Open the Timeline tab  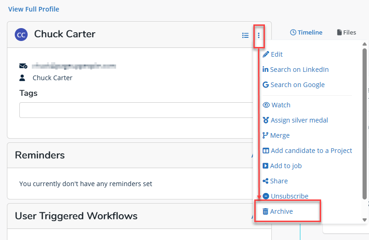pyautogui.click(x=306, y=32)
